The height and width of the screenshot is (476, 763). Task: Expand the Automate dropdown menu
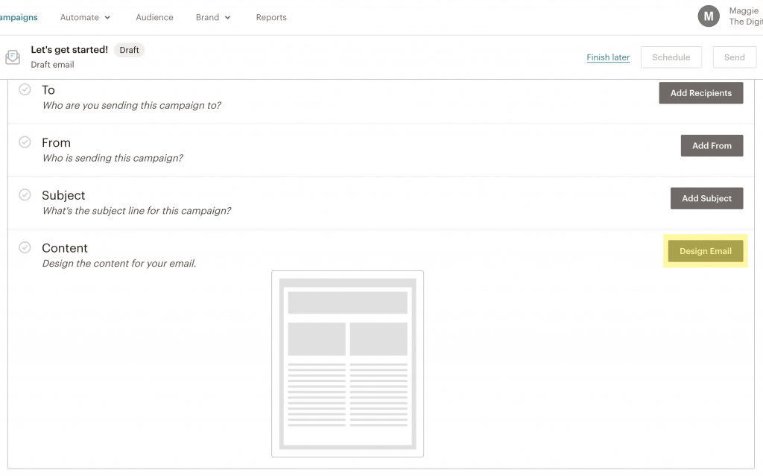(x=85, y=17)
